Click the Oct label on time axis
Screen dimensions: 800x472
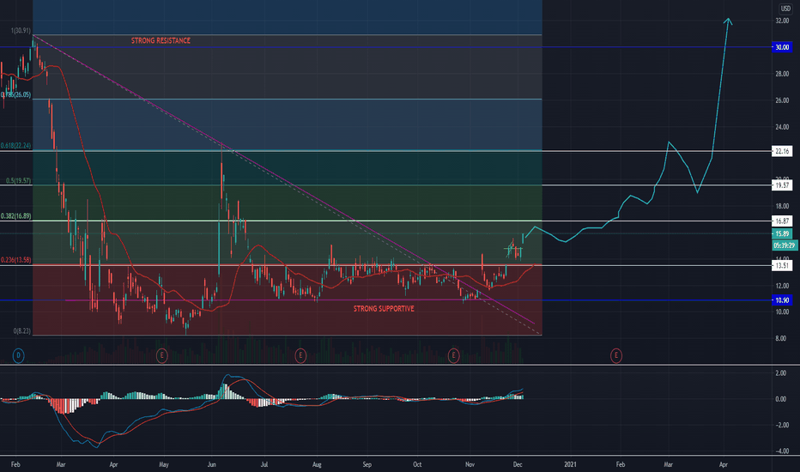point(417,464)
